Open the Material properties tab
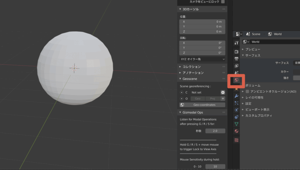300x170 pixels. [236, 131]
